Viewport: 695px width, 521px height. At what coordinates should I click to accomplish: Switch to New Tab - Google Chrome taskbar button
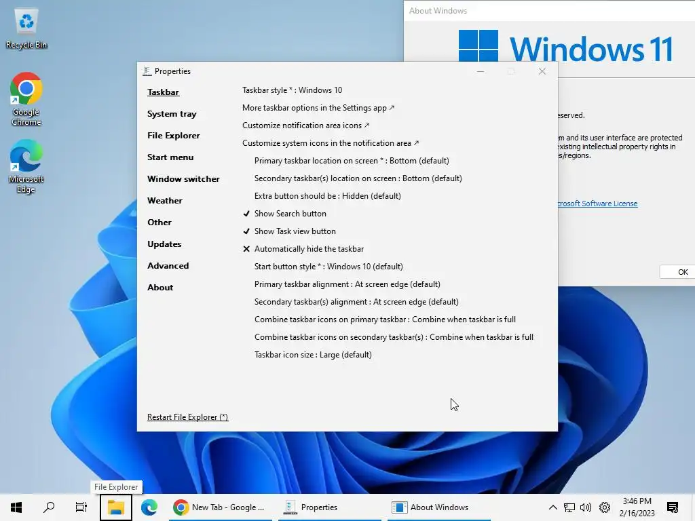[x=221, y=507]
